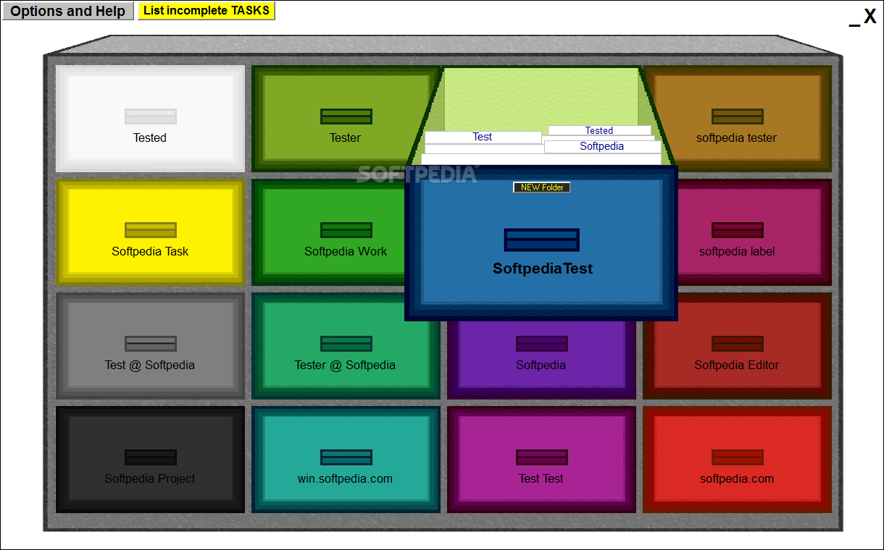884x550 pixels.
Task: Open the black Softpedia Project drawer
Action: point(150,460)
